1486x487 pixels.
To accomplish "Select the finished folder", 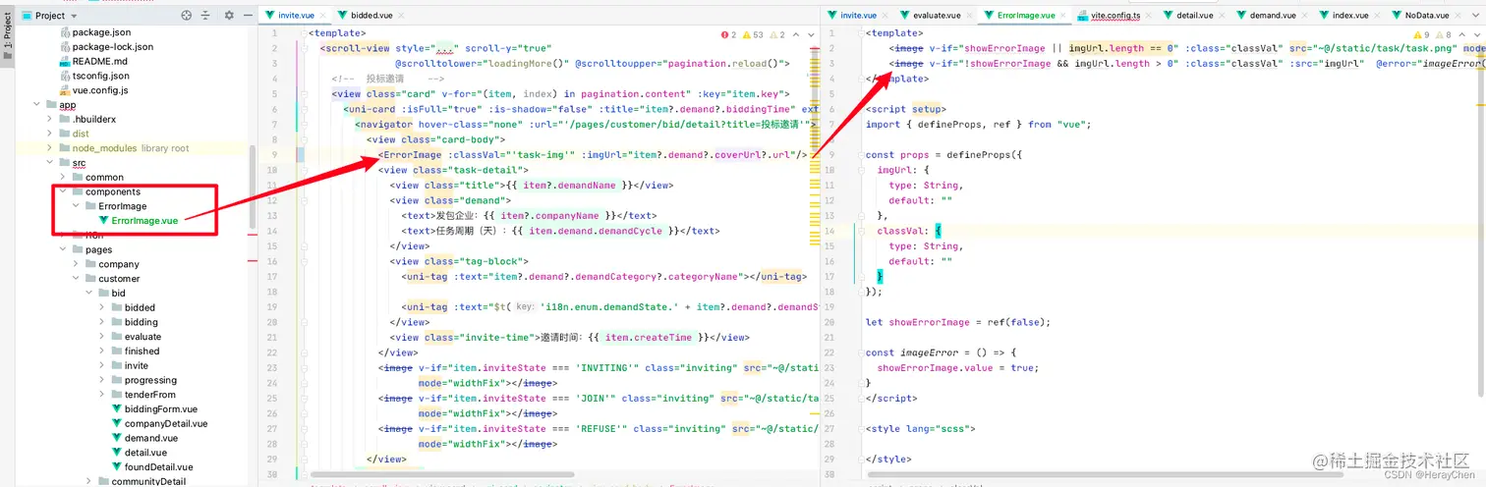I will point(134,351).
